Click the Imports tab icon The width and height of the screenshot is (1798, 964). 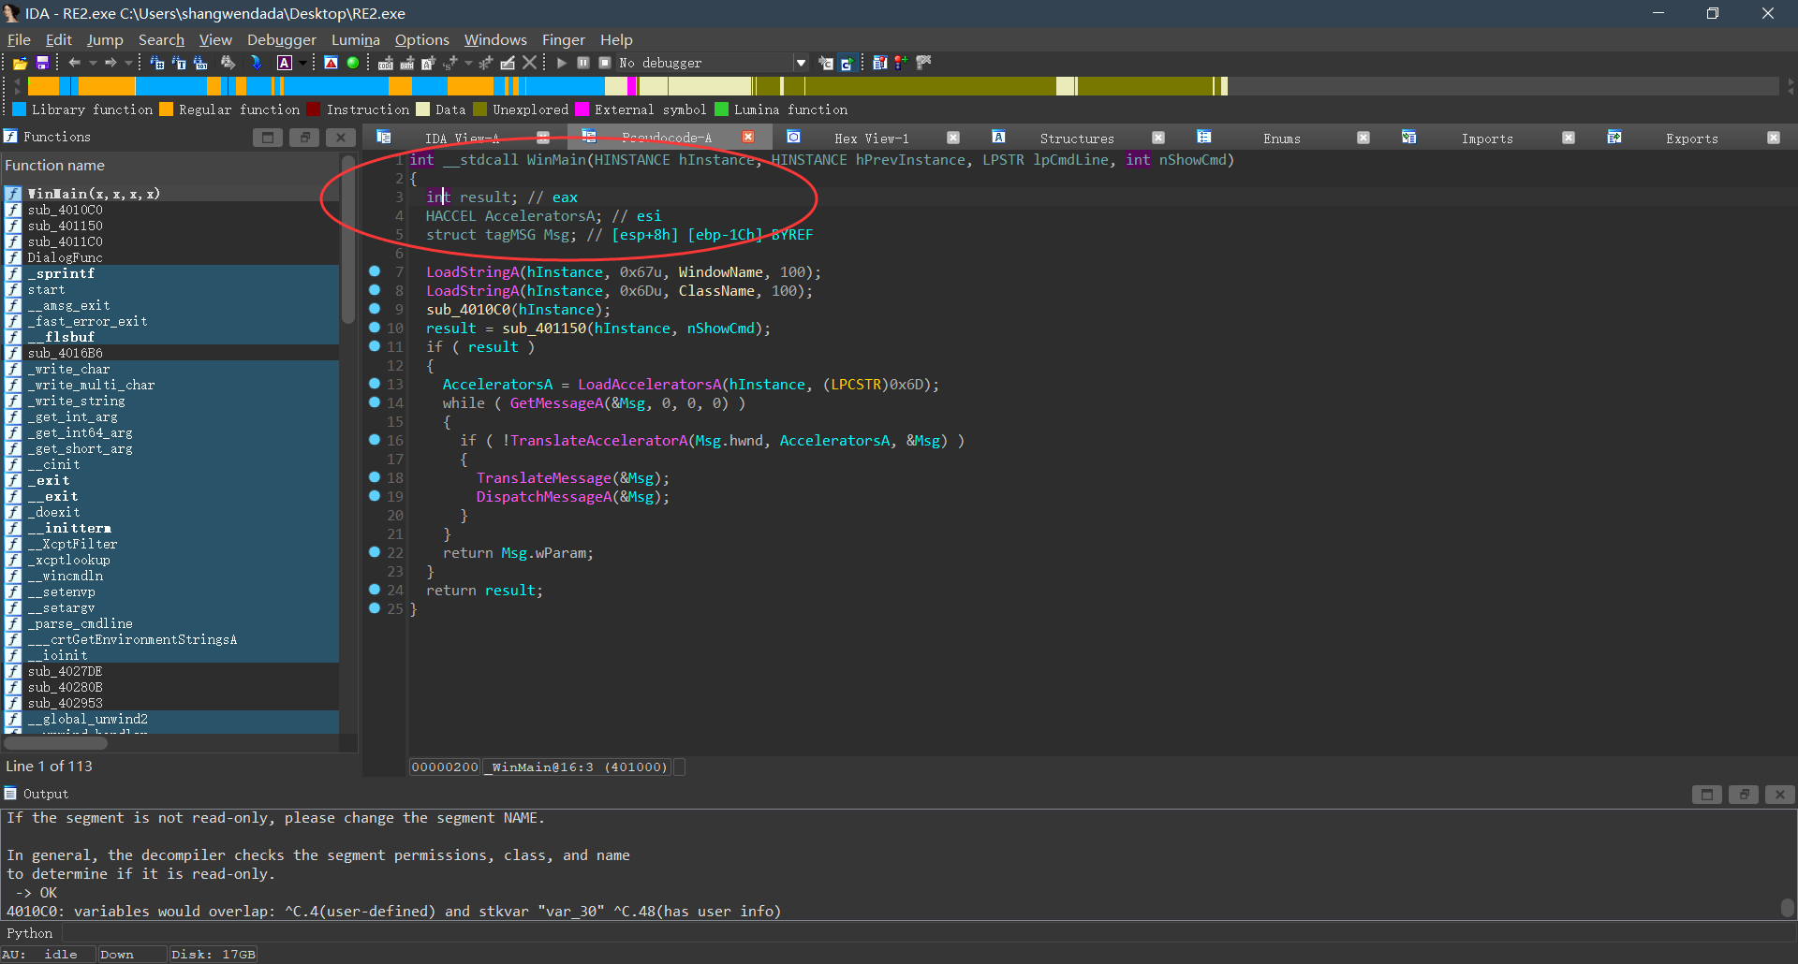(1408, 138)
